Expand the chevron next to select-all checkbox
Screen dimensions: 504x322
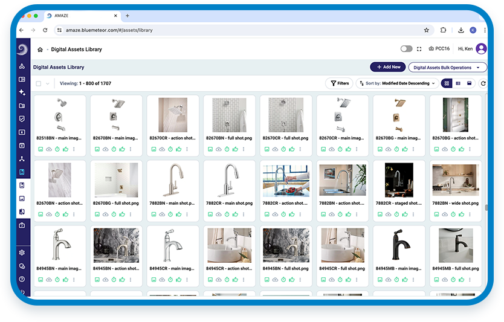pos(48,83)
